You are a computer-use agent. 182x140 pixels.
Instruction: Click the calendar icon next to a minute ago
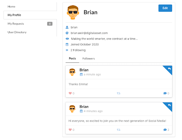81,75
